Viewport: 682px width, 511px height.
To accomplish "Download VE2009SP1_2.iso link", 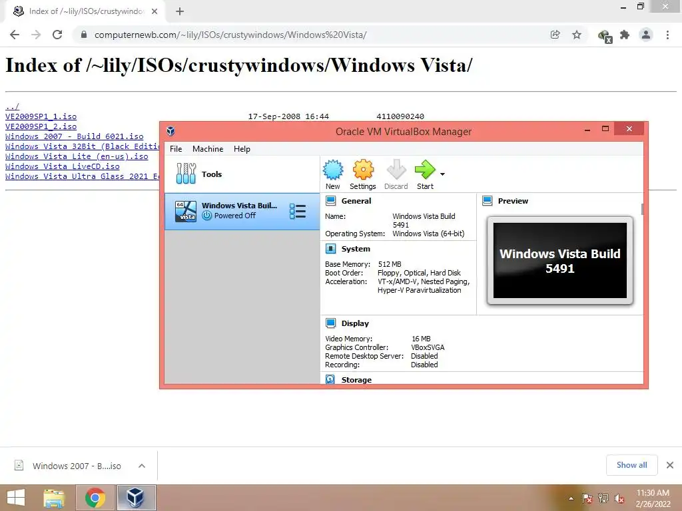I will click(41, 126).
